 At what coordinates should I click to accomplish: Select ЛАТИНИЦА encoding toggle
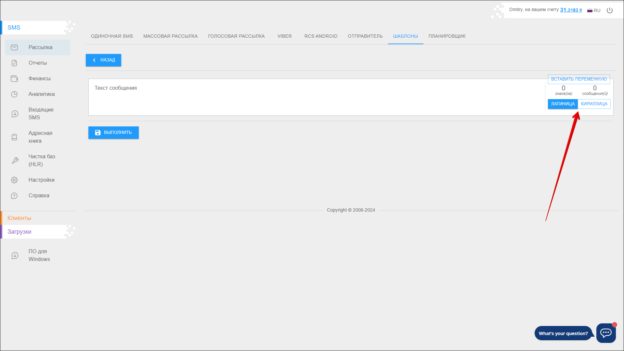pos(563,104)
